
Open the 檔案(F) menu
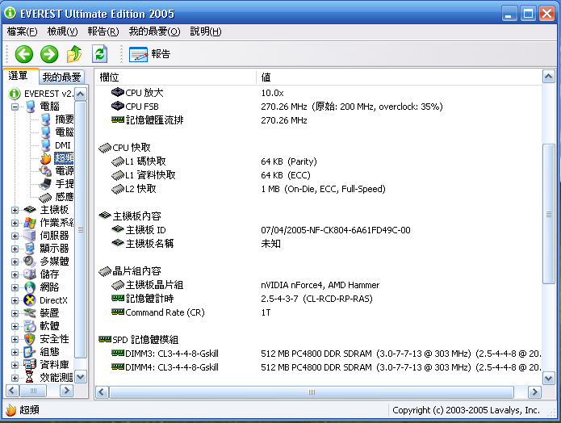point(22,31)
